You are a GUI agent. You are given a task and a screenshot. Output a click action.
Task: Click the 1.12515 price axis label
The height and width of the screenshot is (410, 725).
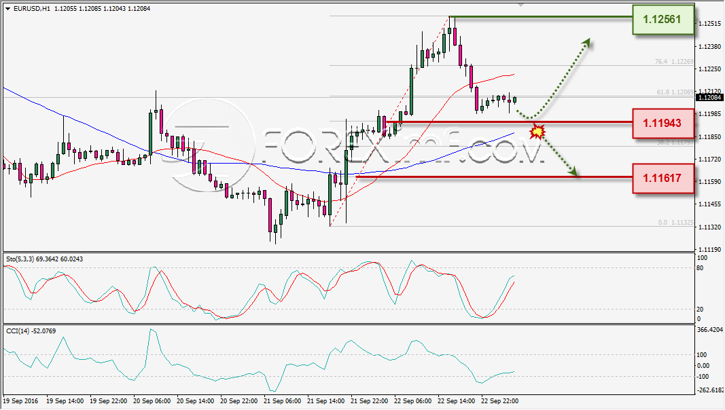(x=710, y=24)
